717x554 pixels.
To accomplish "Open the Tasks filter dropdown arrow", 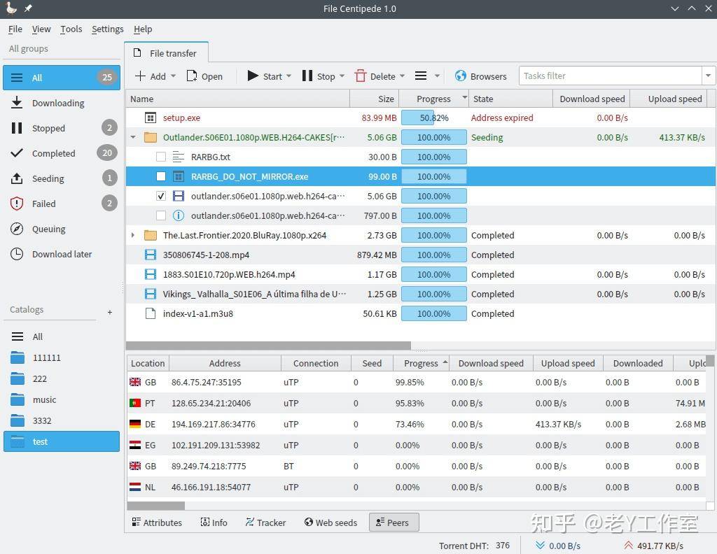I will tap(709, 76).
